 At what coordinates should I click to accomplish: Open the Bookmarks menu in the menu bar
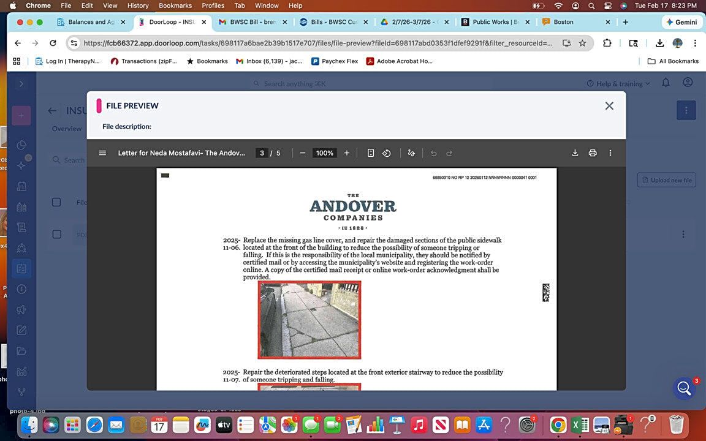pyautogui.click(x=175, y=6)
